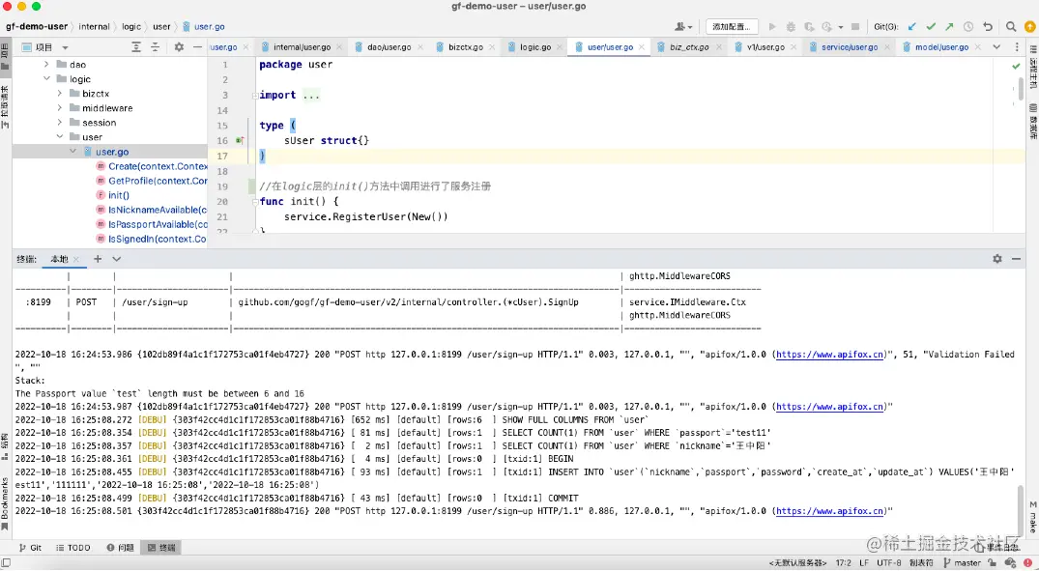Click the editor vertical scrollbar thumb
This screenshot has height=571, width=1039.
tap(1021, 90)
